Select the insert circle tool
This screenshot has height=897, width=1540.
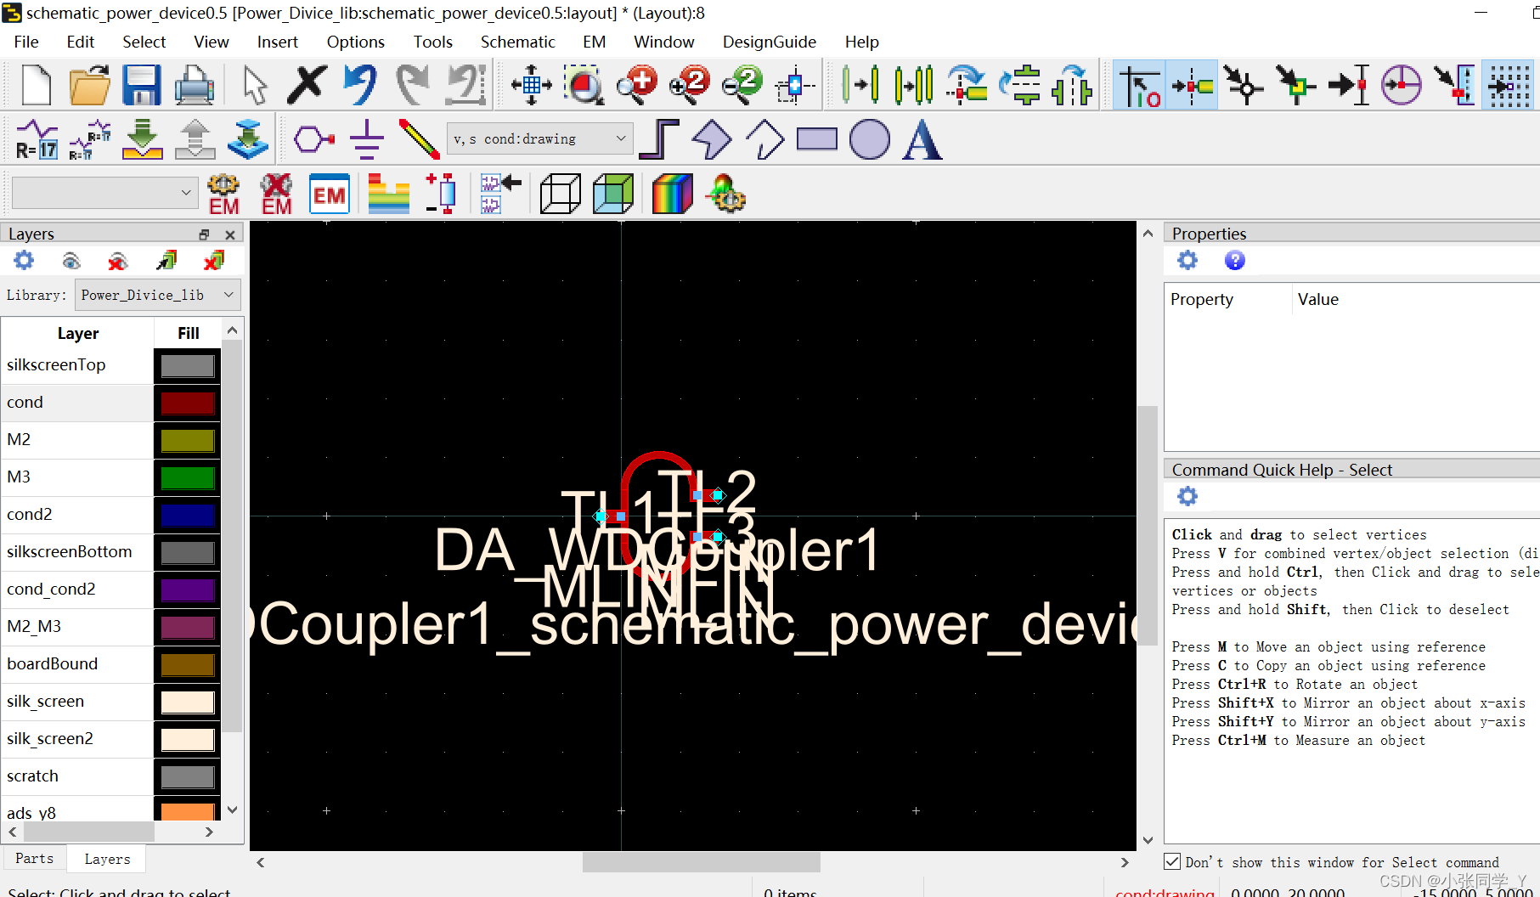pyautogui.click(x=870, y=139)
